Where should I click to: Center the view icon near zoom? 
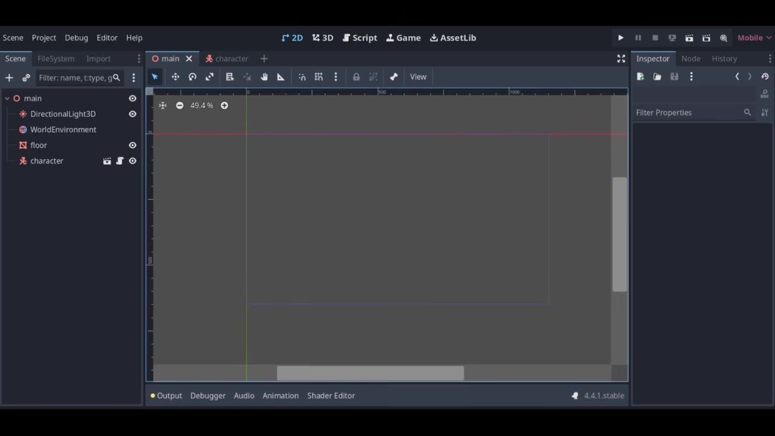point(163,105)
